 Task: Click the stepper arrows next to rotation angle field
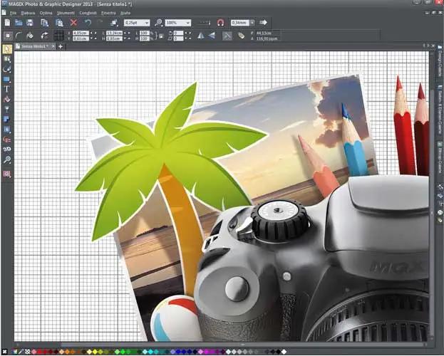(x=188, y=33)
